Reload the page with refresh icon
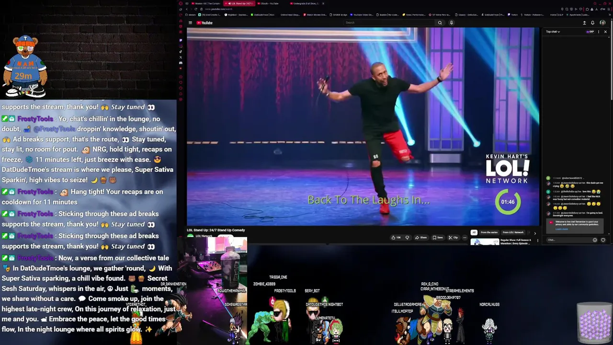 click(195, 9)
